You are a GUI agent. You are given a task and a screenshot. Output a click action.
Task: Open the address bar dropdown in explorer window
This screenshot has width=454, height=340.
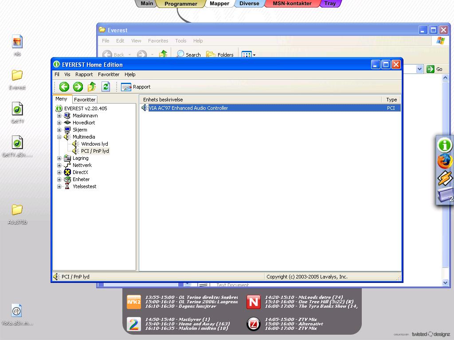419,69
